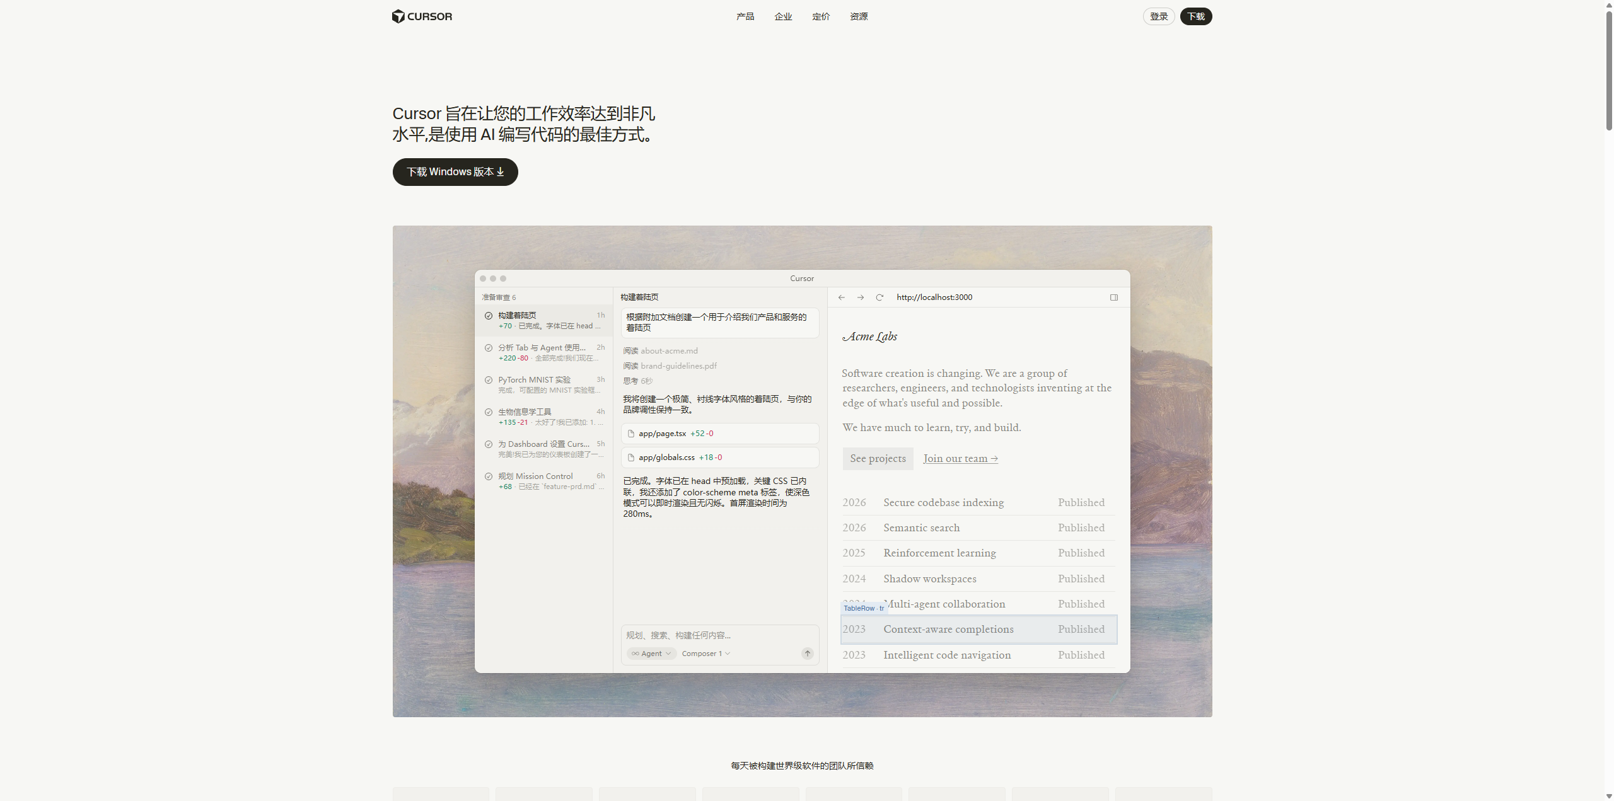Viewport: 1614px width, 801px height.
Task: Expand the 思考 6秒 thinking step
Action: coord(637,381)
